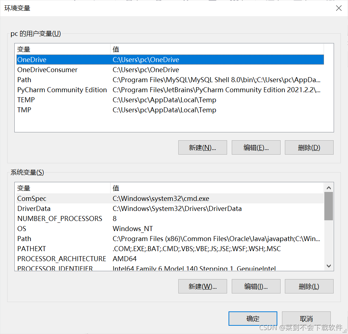348x334 pixels.
Task: Select the OneDriveConsumer user variable
Action: pyautogui.click(x=170, y=70)
